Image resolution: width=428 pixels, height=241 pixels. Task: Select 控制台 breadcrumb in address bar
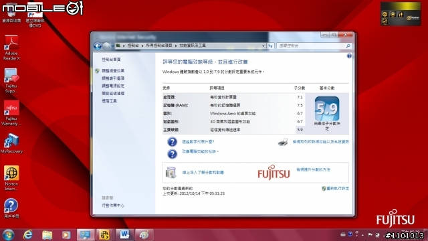click(133, 46)
